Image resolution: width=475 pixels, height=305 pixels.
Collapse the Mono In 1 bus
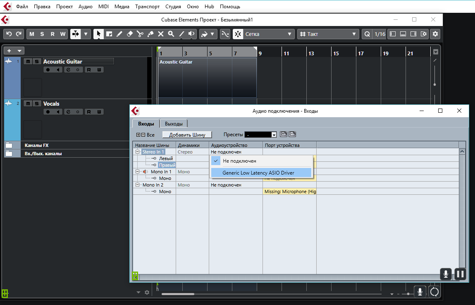coord(137,172)
